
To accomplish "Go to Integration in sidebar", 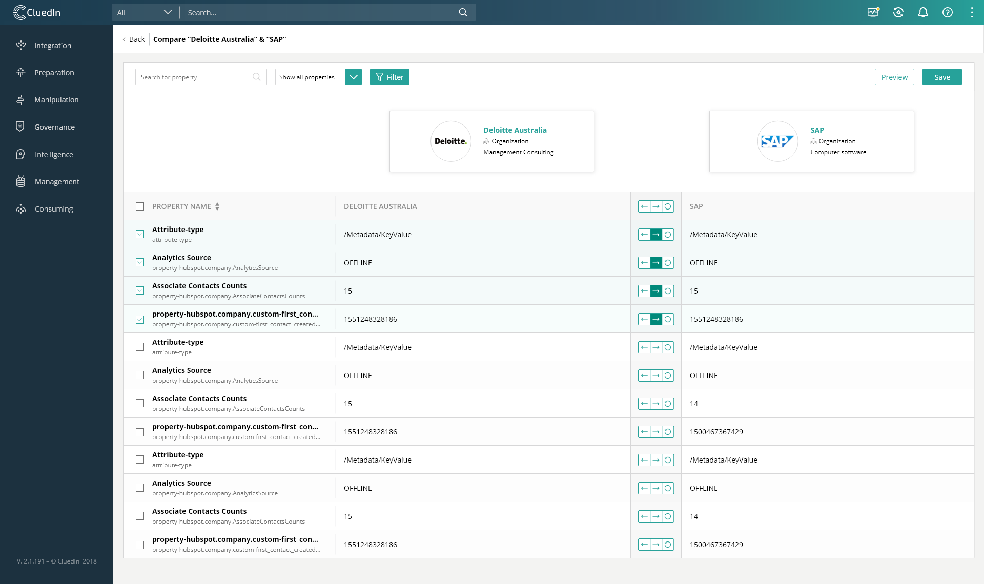I will click(53, 45).
